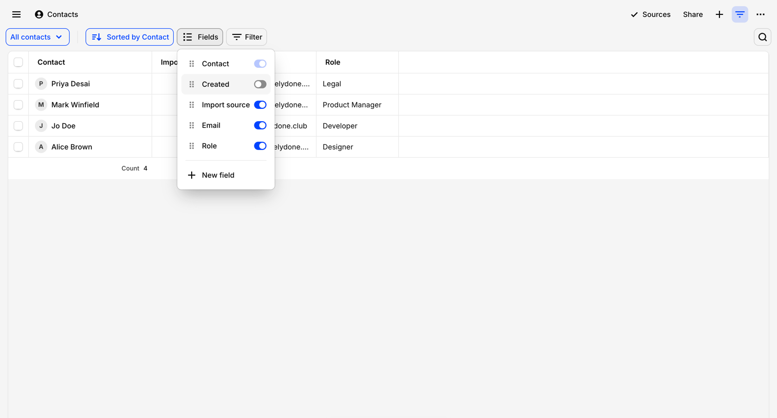Open the hamburger navigation menu

tap(16, 14)
